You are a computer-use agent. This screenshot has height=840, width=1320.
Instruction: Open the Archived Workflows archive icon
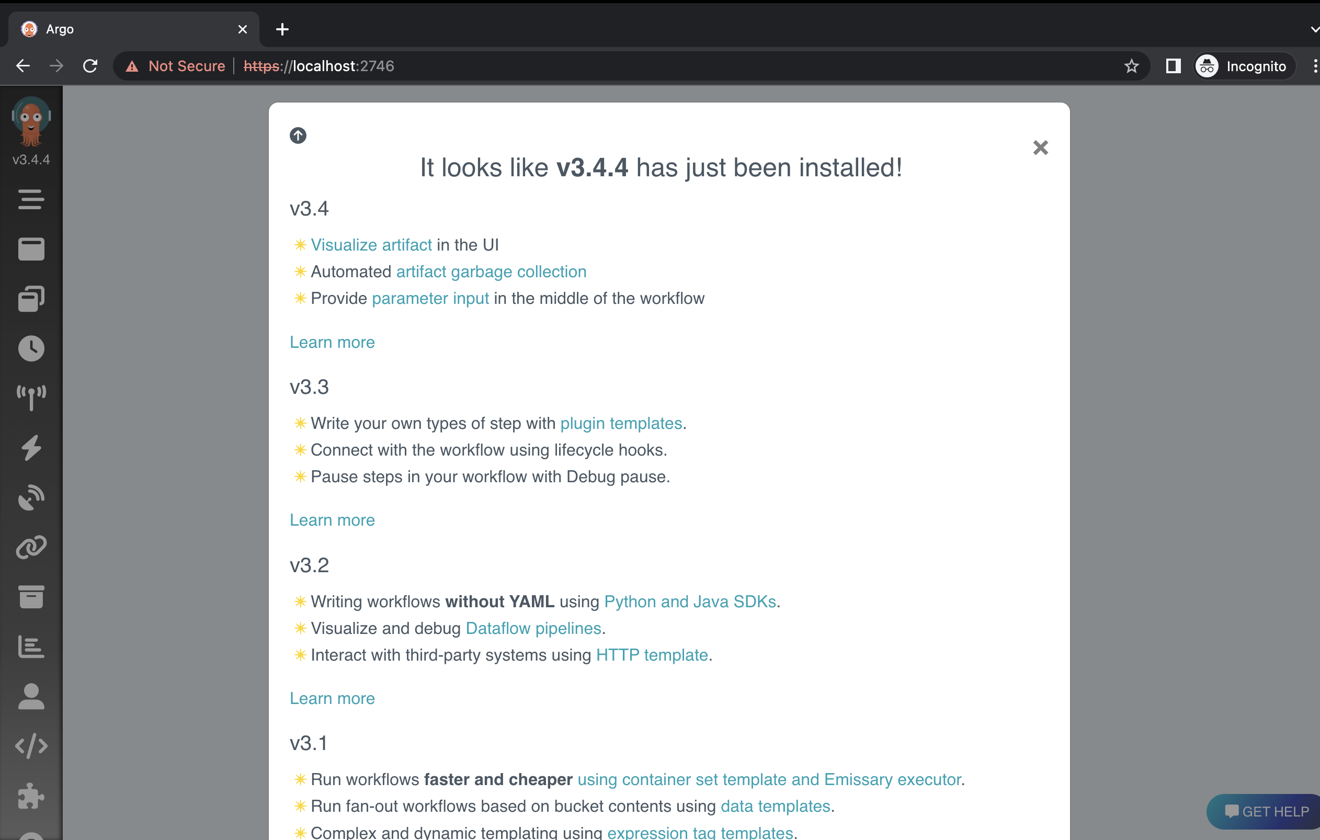(31, 597)
